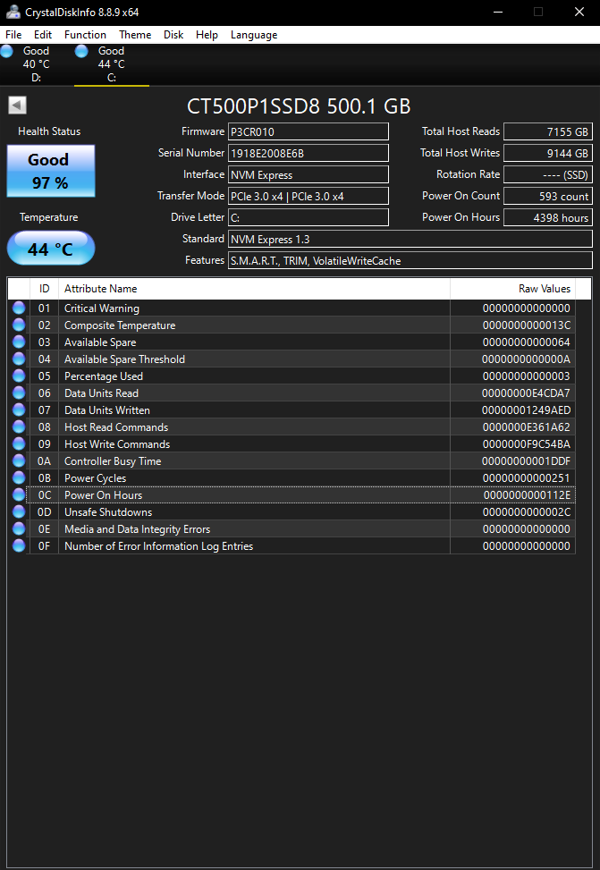Click raw value 0000000F9C54BA
The width and height of the screenshot is (600, 870).
pyautogui.click(x=526, y=443)
